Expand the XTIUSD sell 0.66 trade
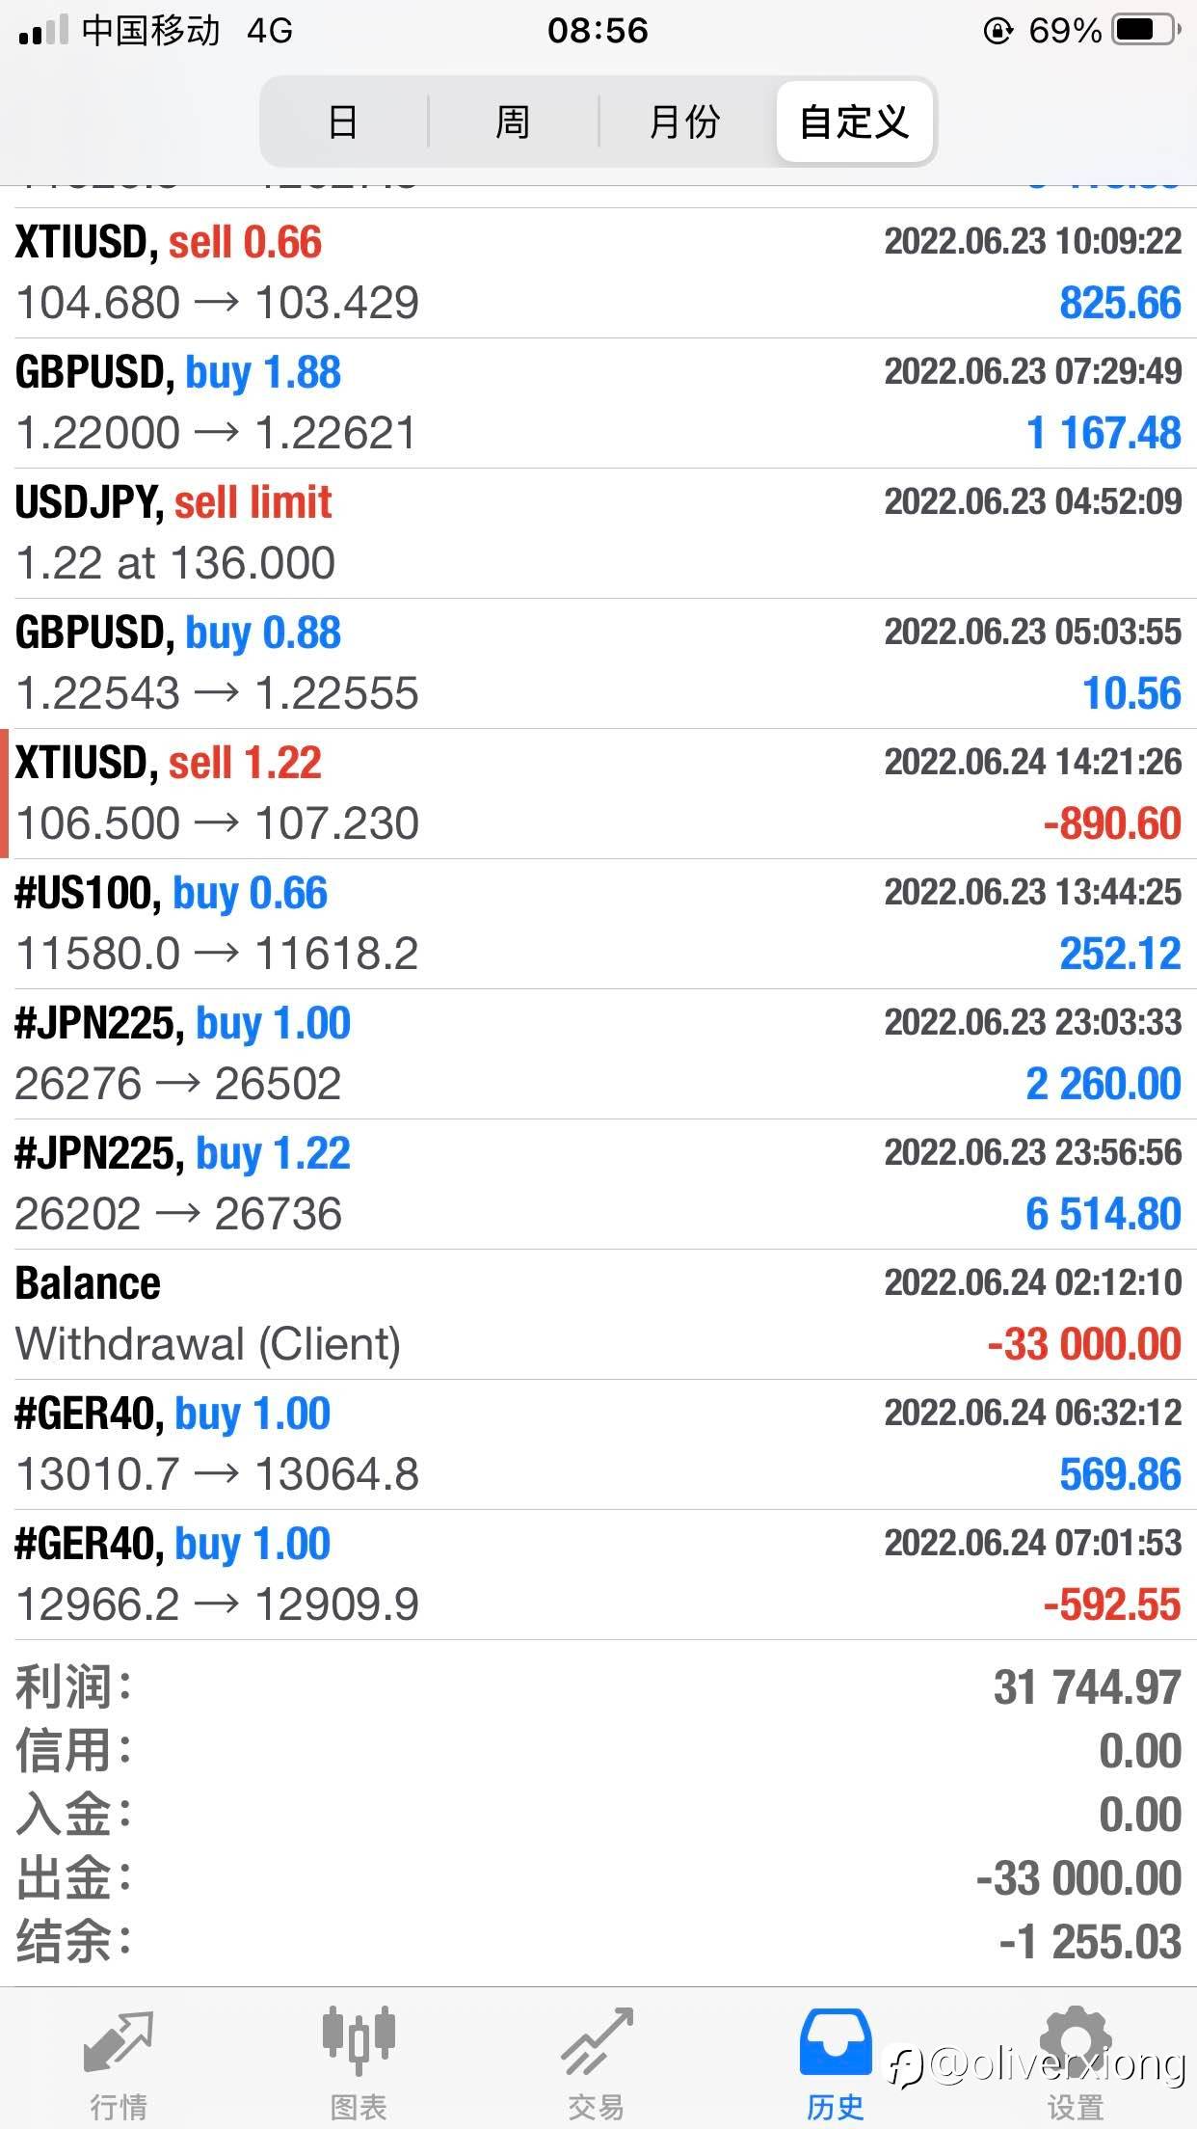This screenshot has width=1197, height=2129. [598, 273]
